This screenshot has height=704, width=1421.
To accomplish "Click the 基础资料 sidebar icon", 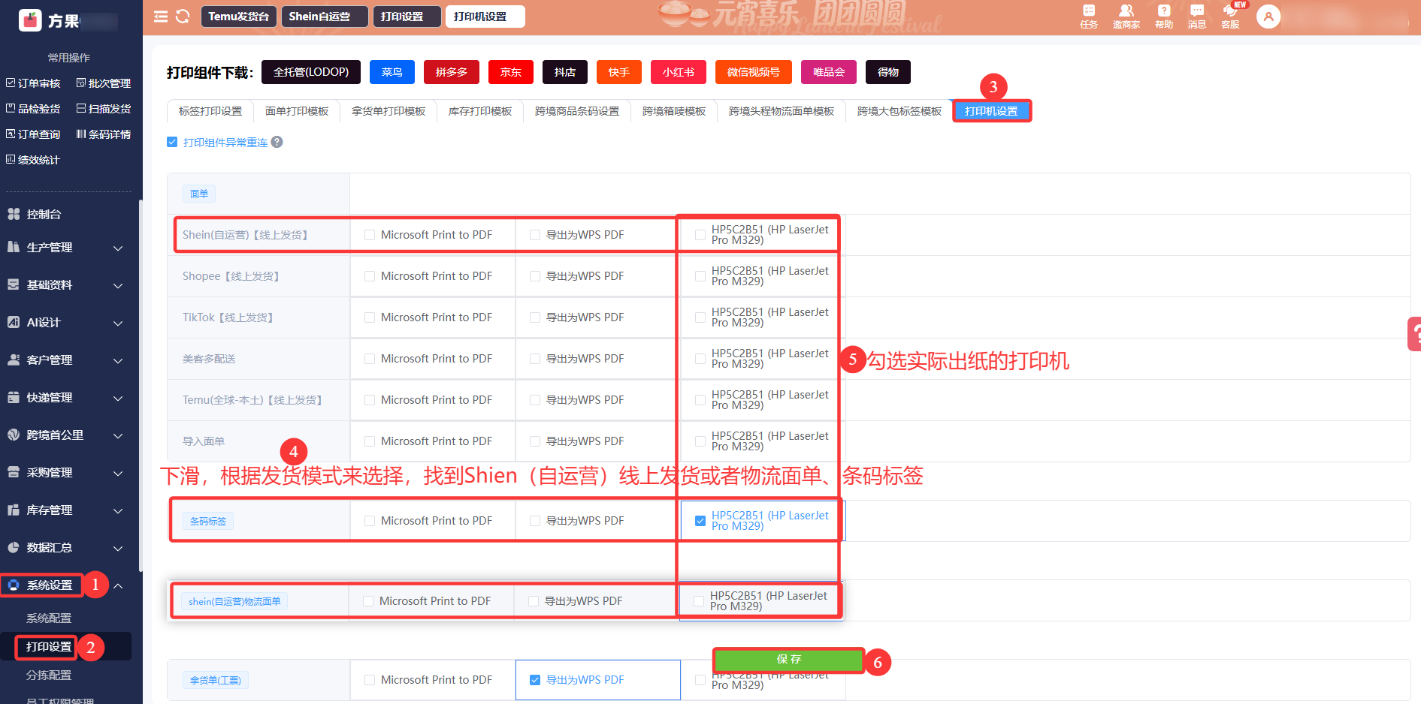I will (14, 284).
